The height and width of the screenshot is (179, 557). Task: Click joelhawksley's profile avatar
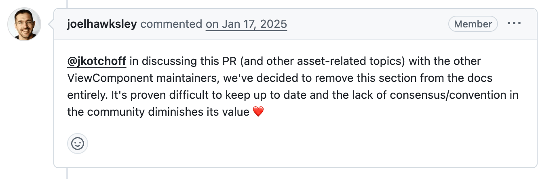pos(24,24)
